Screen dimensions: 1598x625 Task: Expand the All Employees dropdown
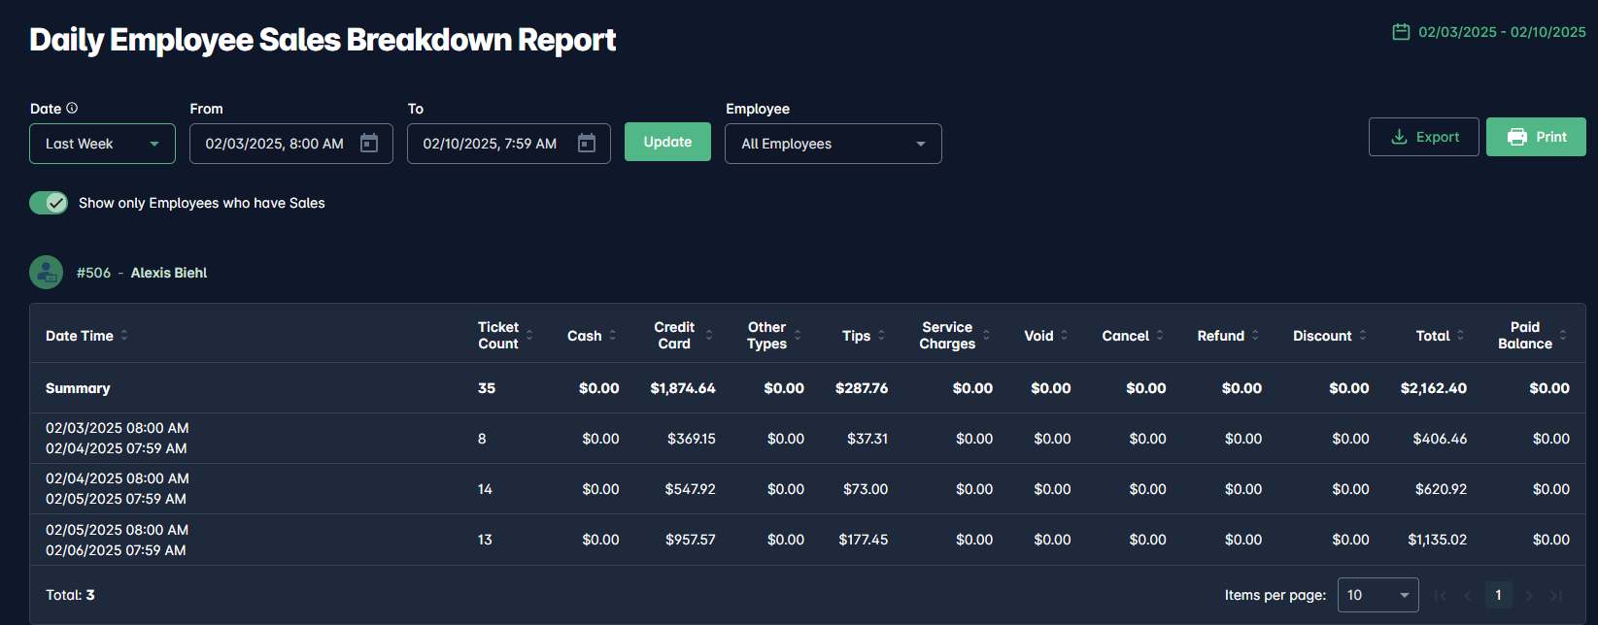click(833, 144)
